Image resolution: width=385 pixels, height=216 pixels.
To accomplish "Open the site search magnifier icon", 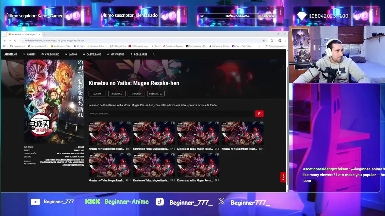I will 154,55.
